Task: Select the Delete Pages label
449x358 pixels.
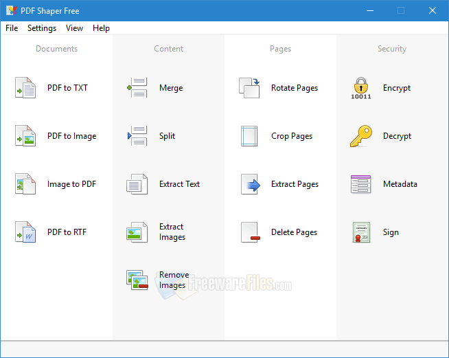Action: pos(295,232)
